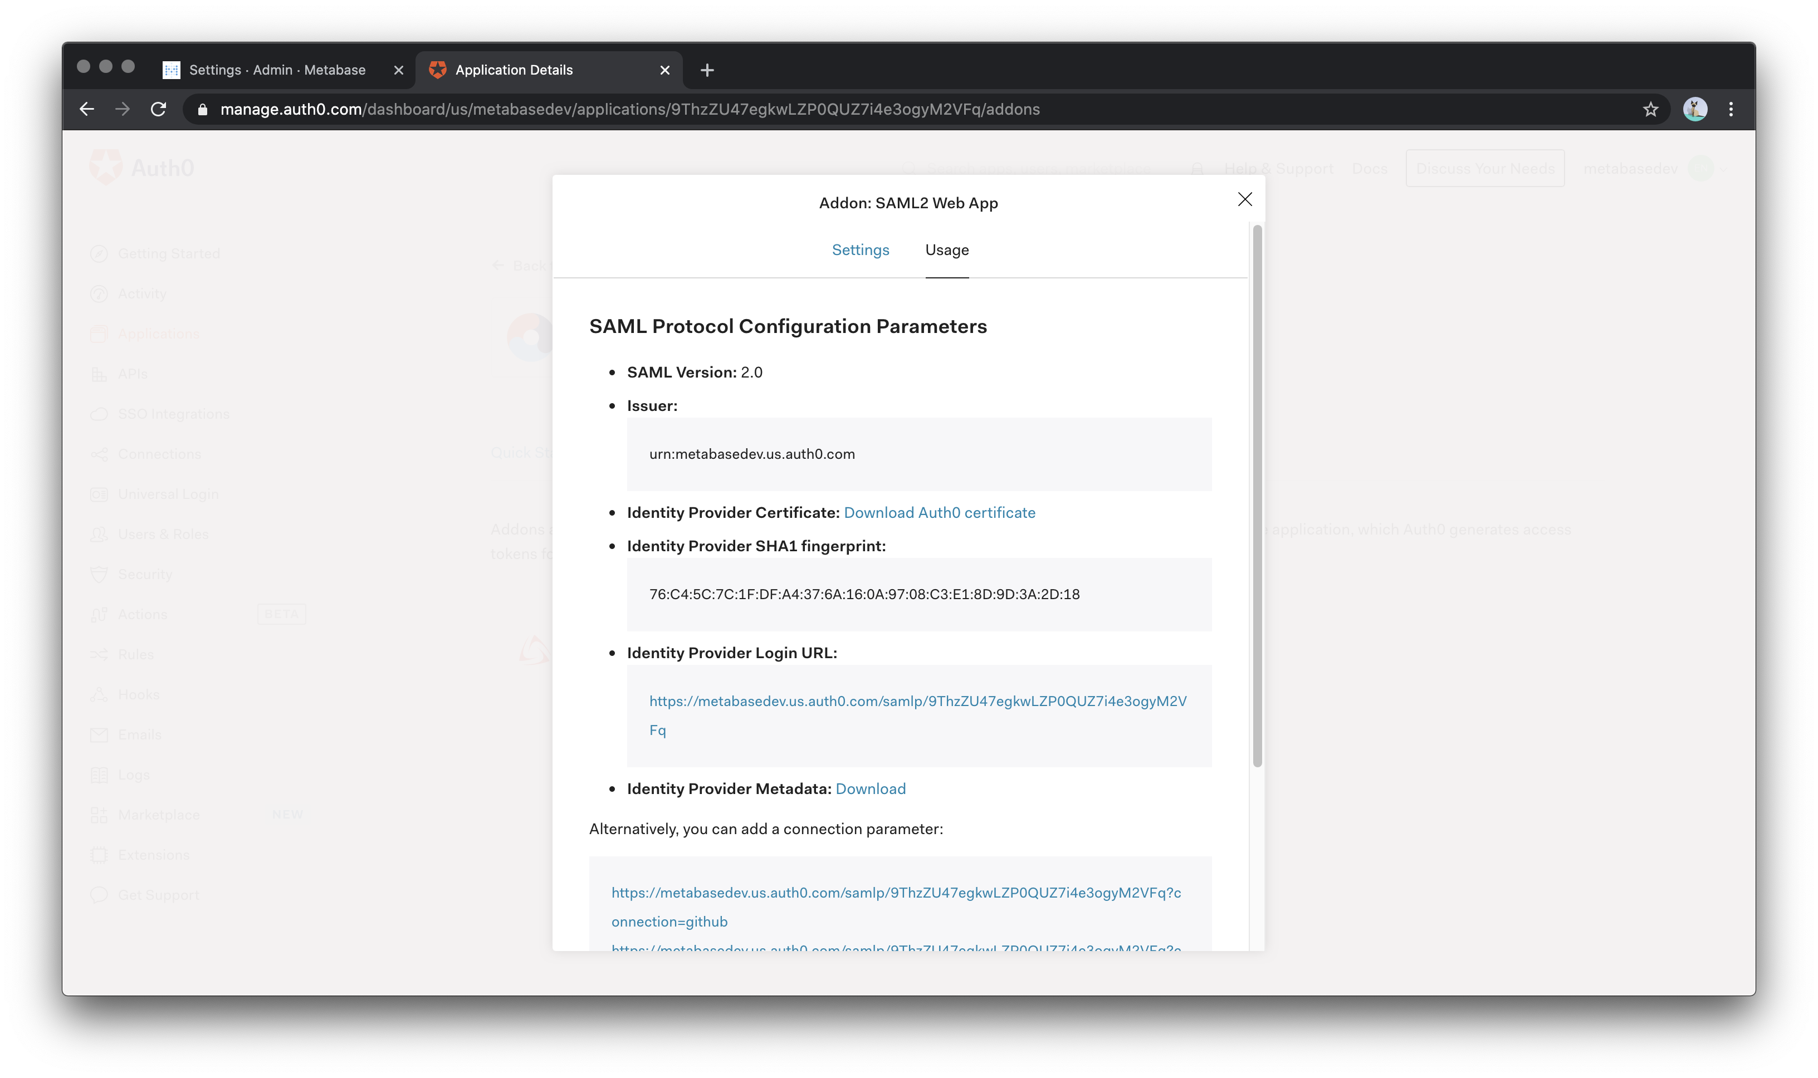Close the SAML2 Web App dialog
The height and width of the screenshot is (1078, 1818).
pos(1244,199)
